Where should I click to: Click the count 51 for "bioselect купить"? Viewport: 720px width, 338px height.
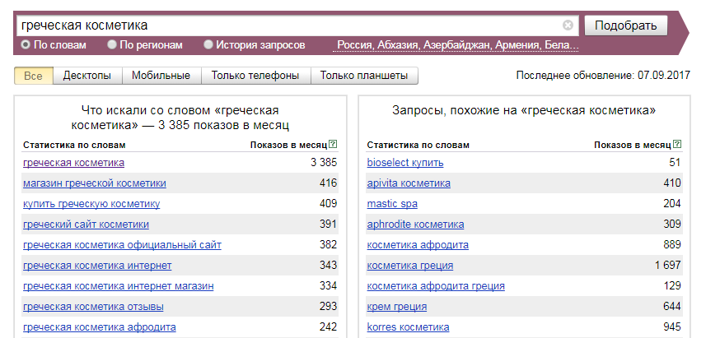click(x=675, y=162)
